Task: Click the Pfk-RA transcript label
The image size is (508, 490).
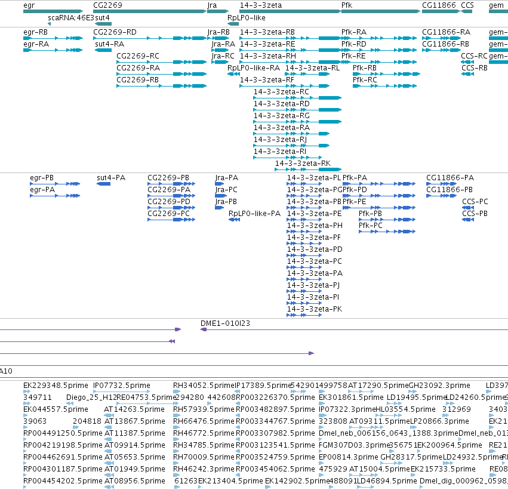Action: tap(354, 32)
